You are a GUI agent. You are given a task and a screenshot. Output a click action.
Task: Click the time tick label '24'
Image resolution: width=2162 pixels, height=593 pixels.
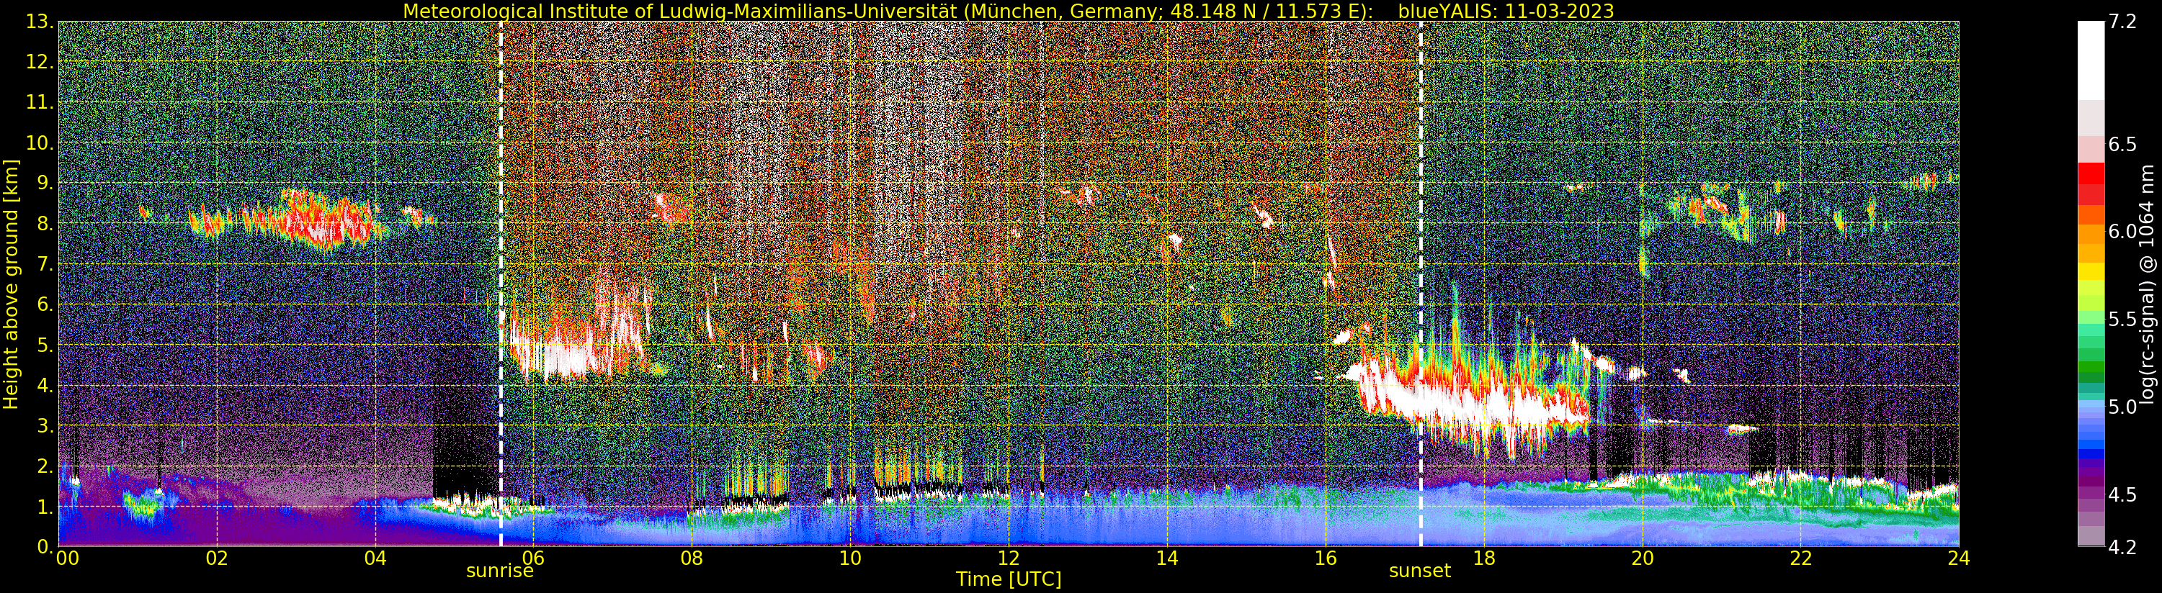coord(1959,558)
